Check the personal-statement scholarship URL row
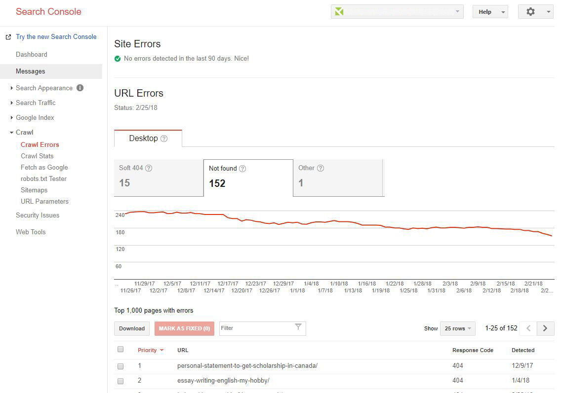This screenshot has height=393, width=562. click(120, 366)
